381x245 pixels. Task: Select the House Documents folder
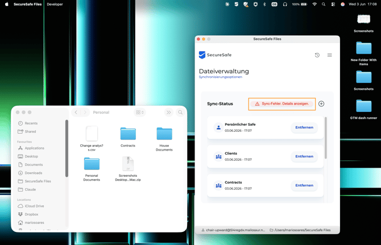164,139
